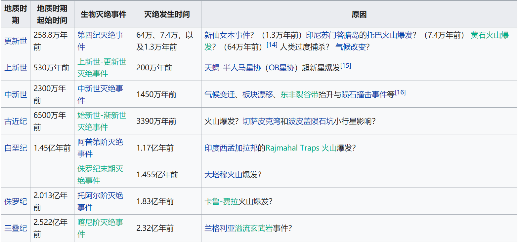The image size is (518, 242).
Task: Click footnote reference 16
Action: click(x=400, y=92)
